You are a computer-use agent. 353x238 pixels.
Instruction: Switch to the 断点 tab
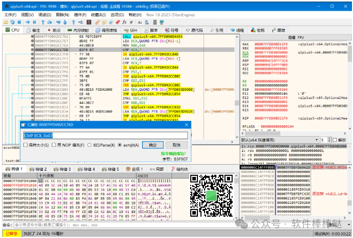point(54,31)
